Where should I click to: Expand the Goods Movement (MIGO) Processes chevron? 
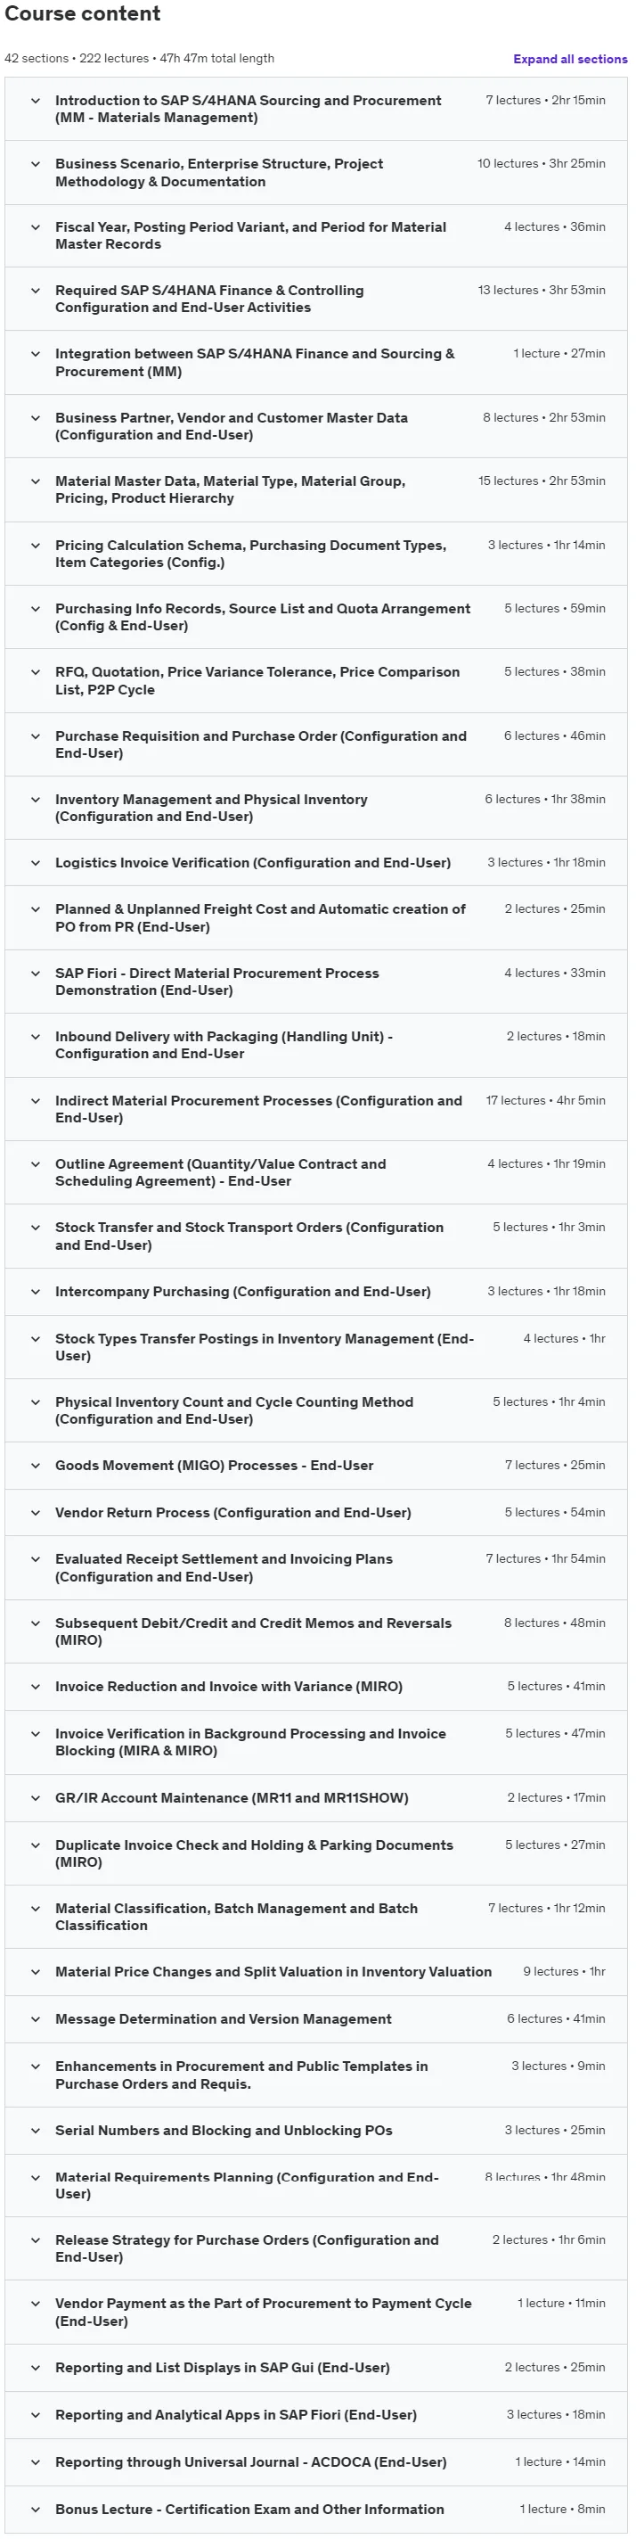(36, 1466)
